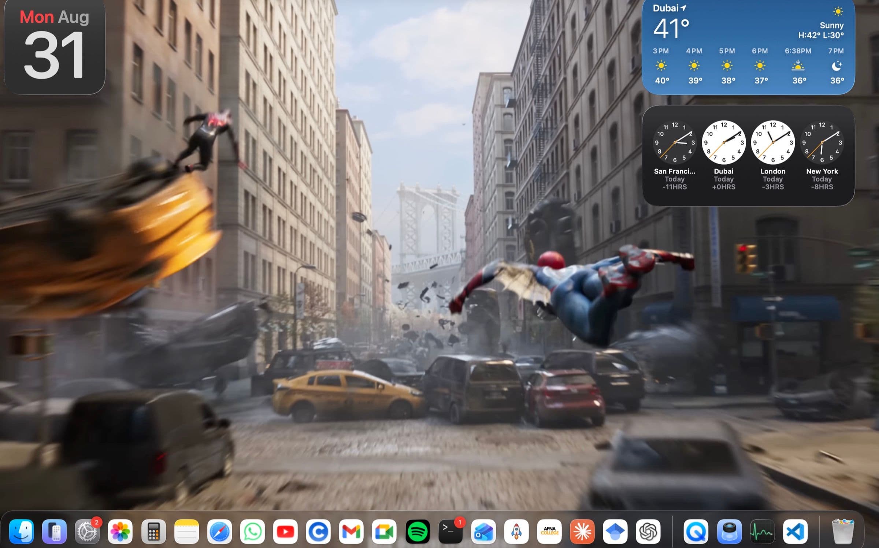Click the 41° current temperature
Screen dimensions: 879x548
671,29
